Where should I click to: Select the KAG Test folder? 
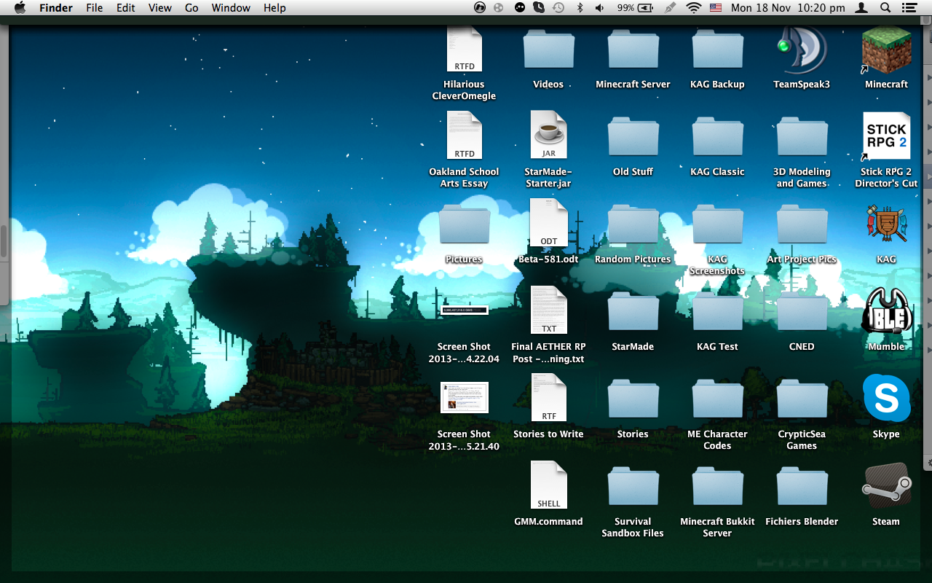(717, 312)
